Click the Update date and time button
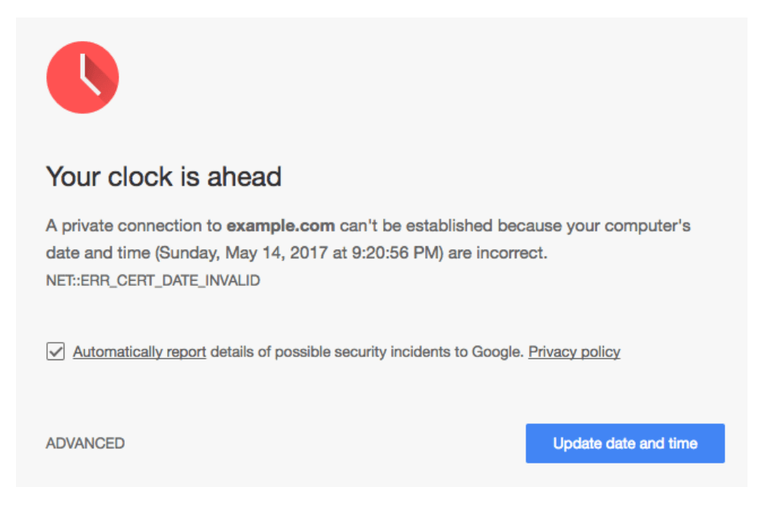 625,443
